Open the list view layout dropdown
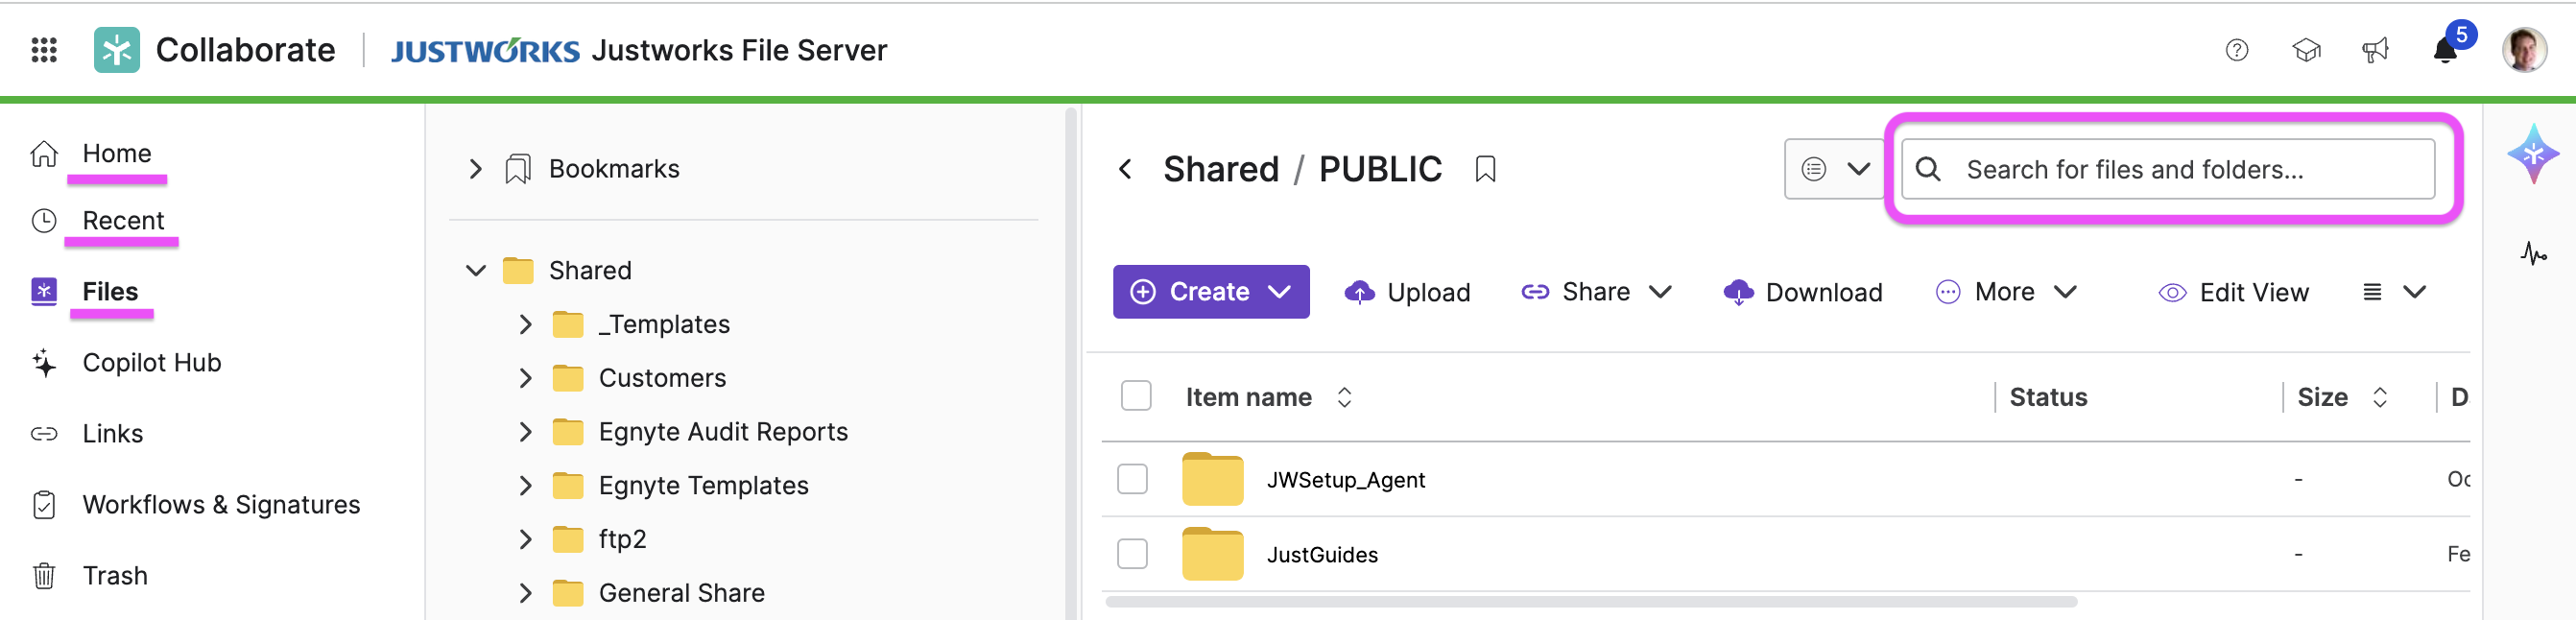The image size is (2576, 620). pyautogui.click(x=2394, y=292)
